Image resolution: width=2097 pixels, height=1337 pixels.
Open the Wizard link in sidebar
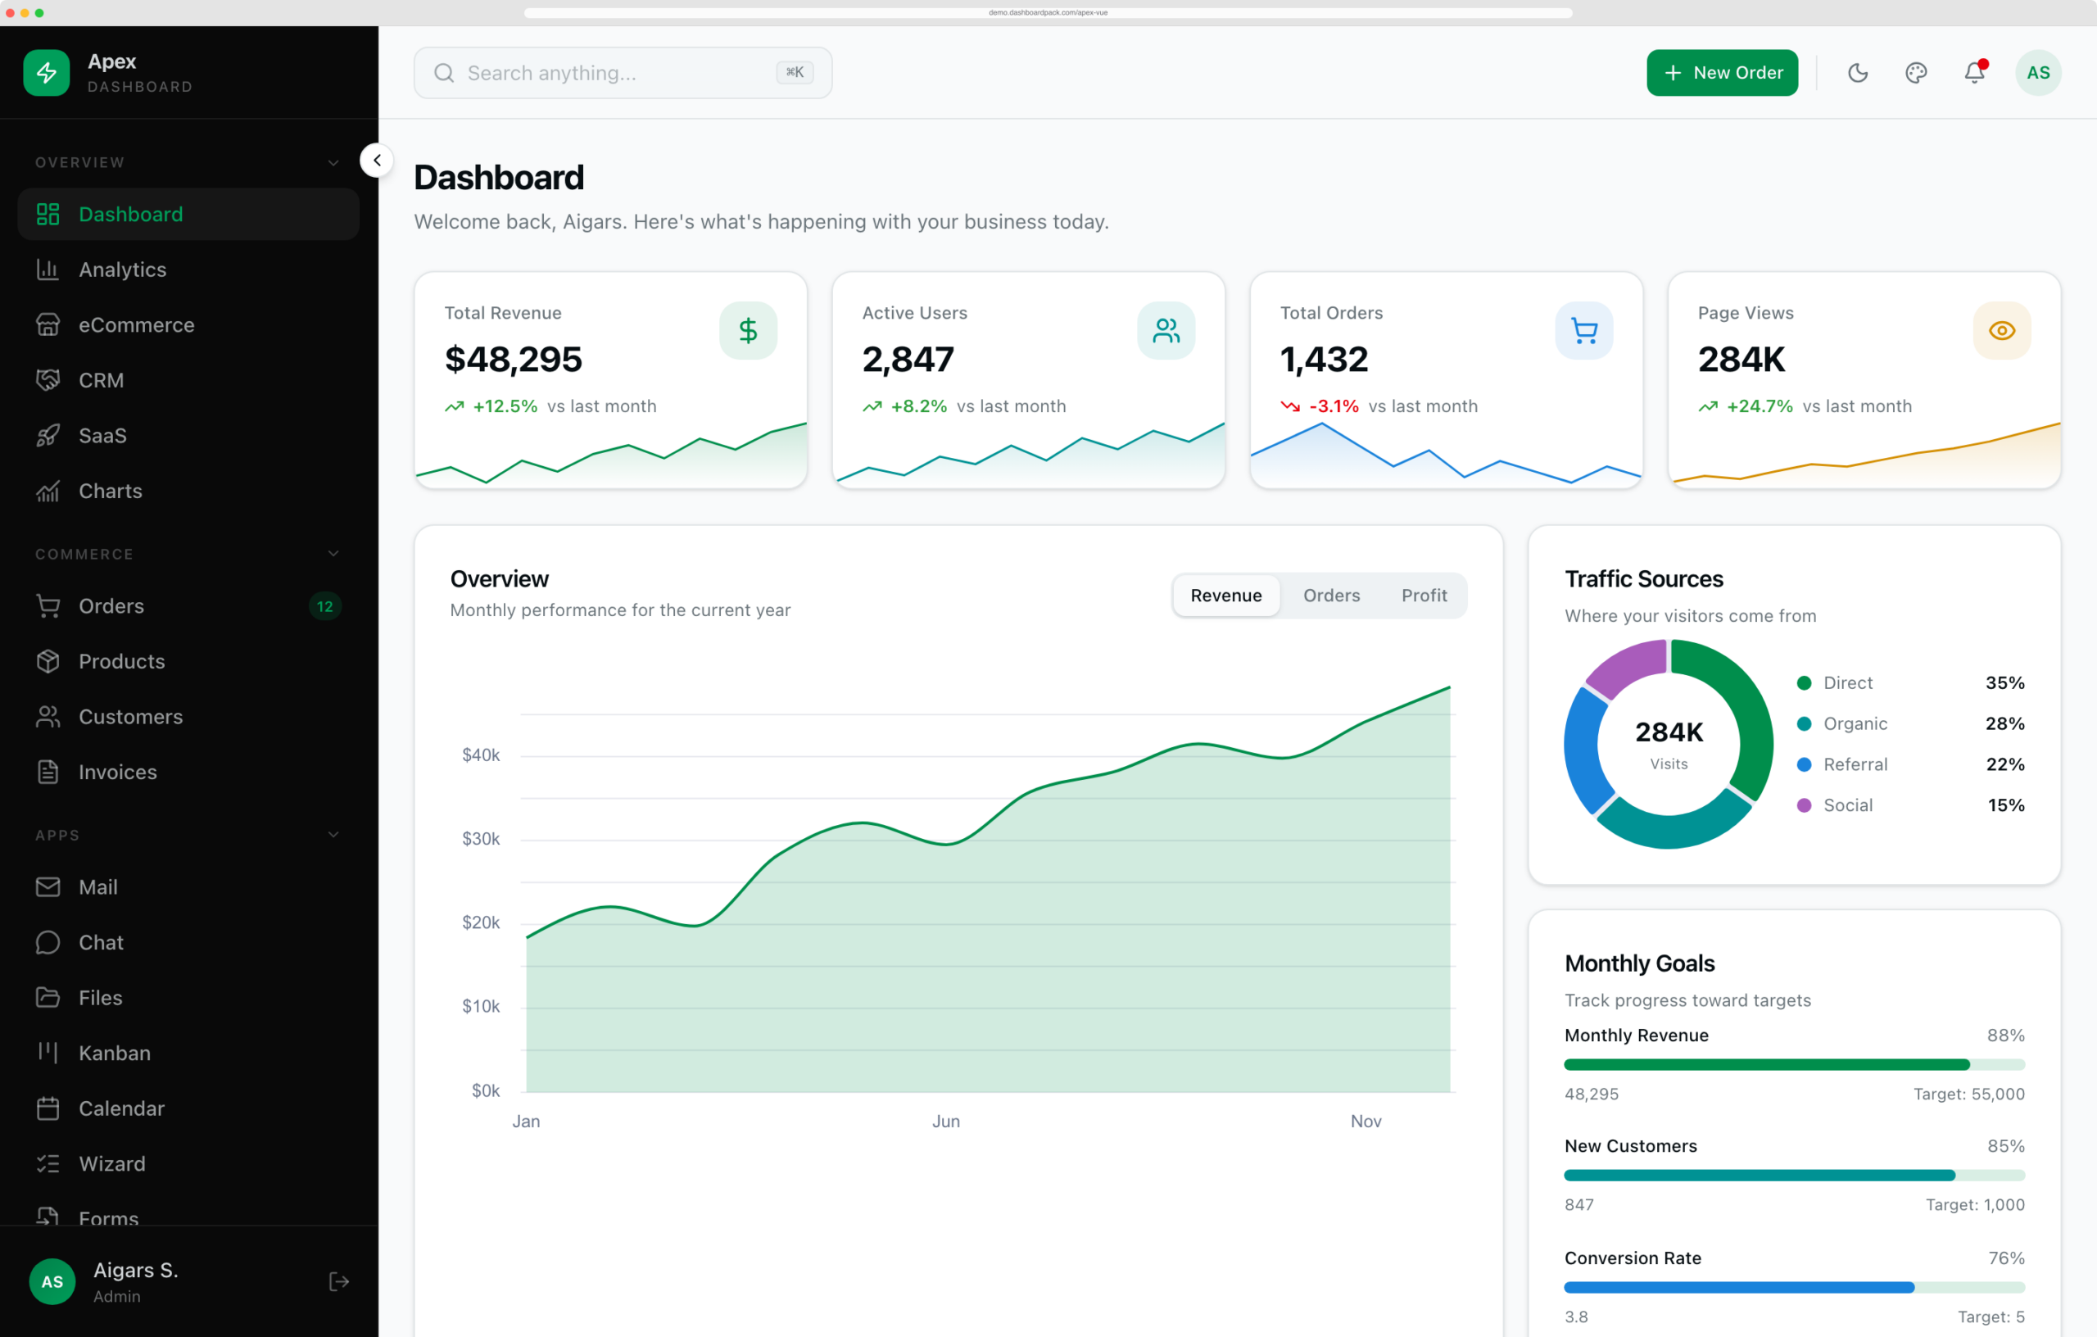click(x=188, y=1163)
